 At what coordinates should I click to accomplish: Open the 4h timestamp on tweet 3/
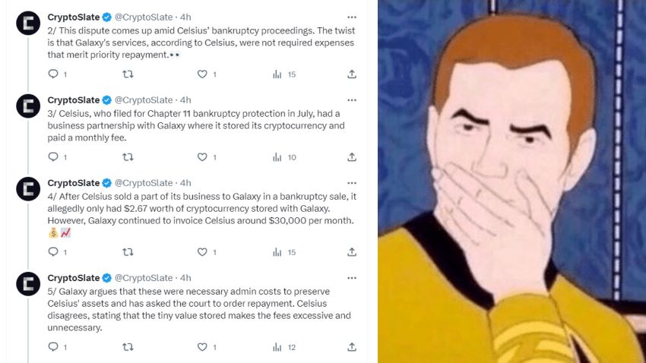[185, 100]
